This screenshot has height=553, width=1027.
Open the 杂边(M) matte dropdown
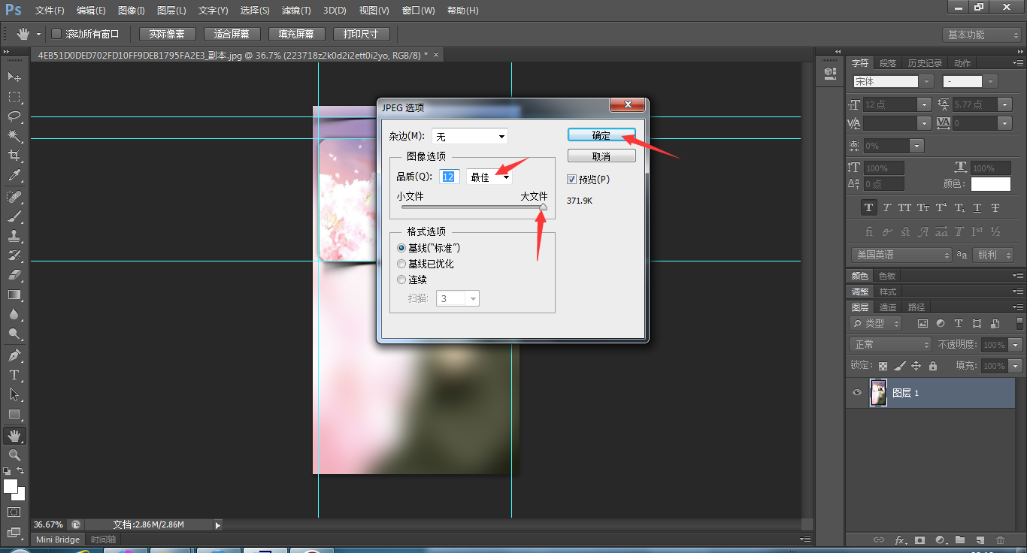(469, 136)
